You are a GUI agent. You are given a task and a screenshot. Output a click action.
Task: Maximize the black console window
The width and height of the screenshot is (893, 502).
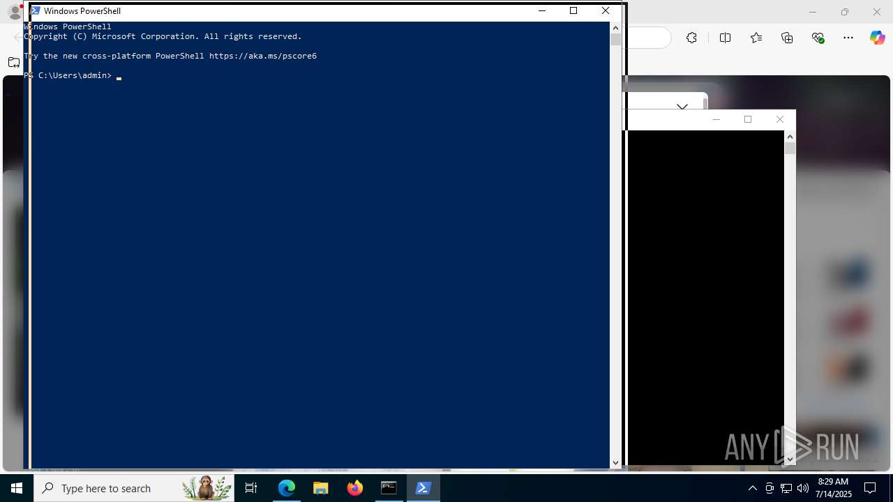coord(748,119)
